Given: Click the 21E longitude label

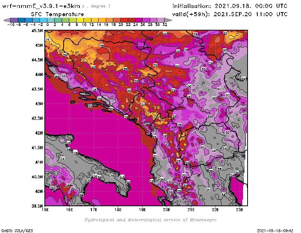Looking at the screenshot, I should pyautogui.click(x=191, y=210).
